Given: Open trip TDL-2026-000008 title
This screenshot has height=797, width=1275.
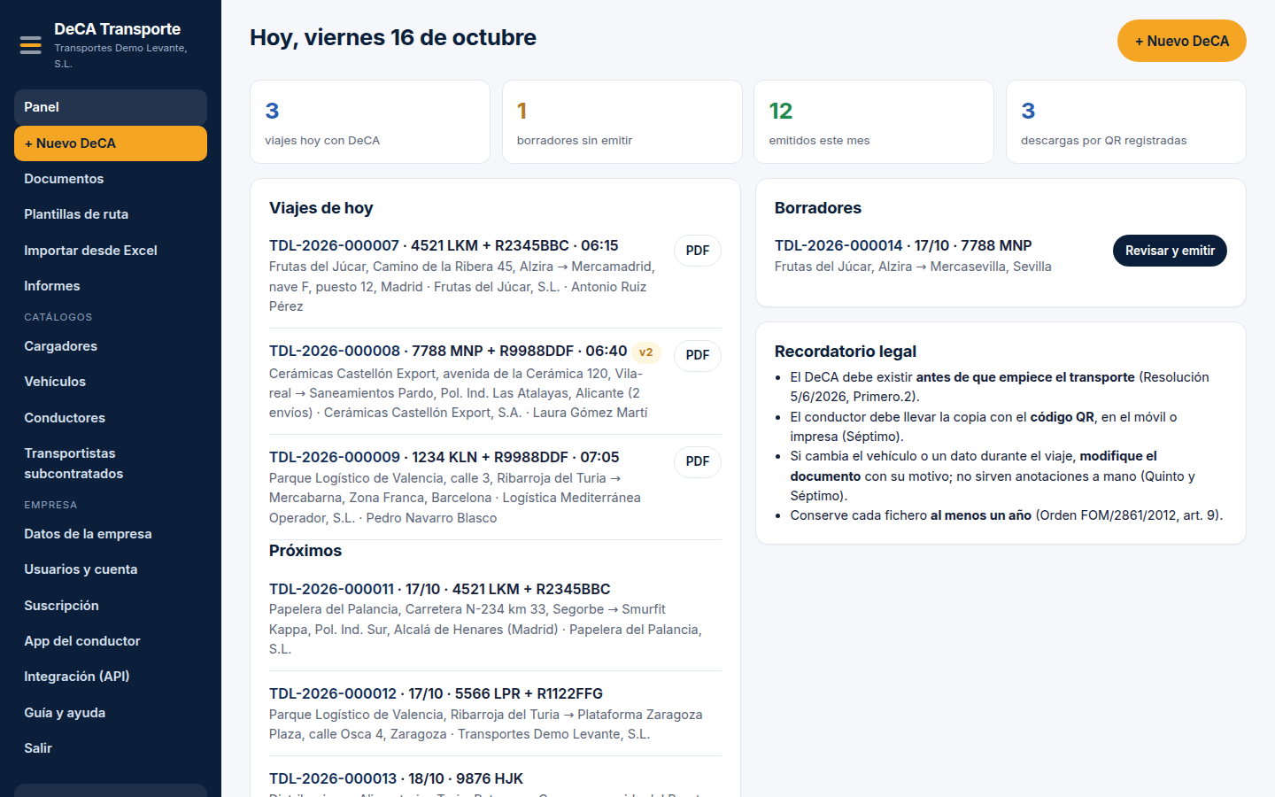Looking at the screenshot, I should [x=448, y=352].
